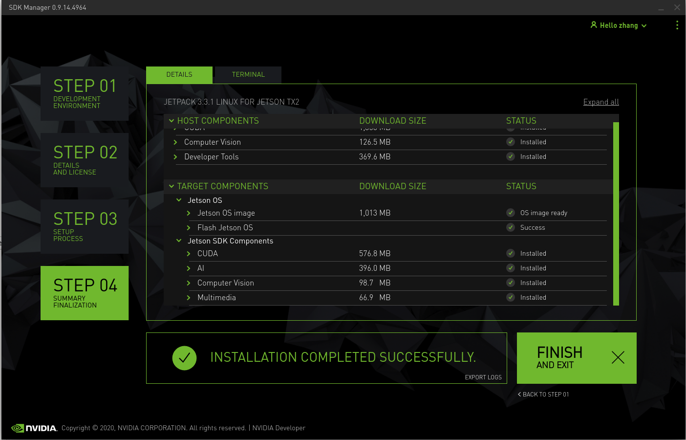Viewport: 686px width, 440px height.
Task: Click the Installation Completed Successfully message
Action: [x=343, y=357]
